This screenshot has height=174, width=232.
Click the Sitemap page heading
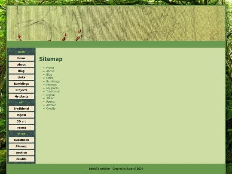coord(51,59)
